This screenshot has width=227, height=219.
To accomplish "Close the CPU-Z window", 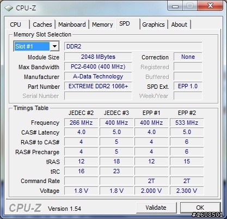I will point(210,6).
